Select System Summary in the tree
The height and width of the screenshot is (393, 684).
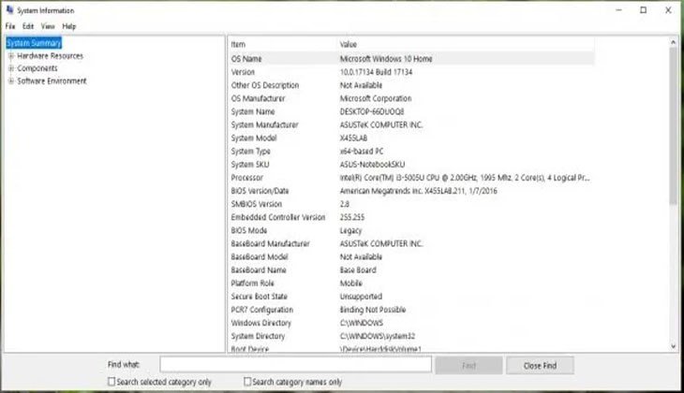coord(34,43)
